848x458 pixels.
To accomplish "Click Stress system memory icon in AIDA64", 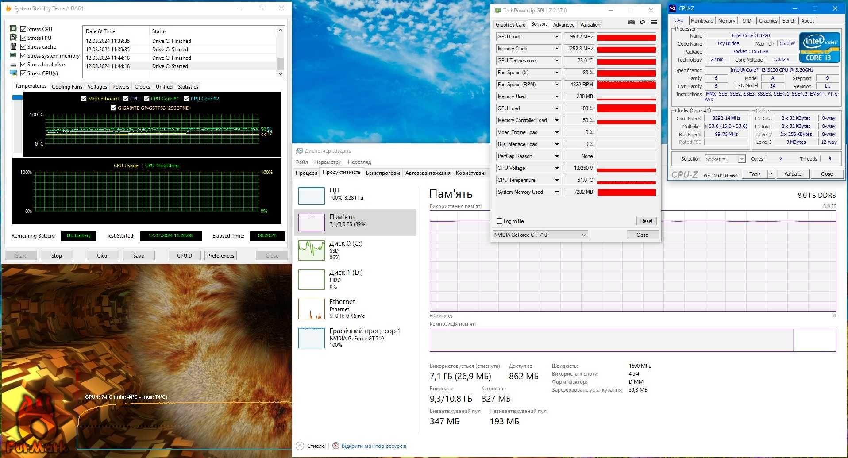I will tap(13, 55).
